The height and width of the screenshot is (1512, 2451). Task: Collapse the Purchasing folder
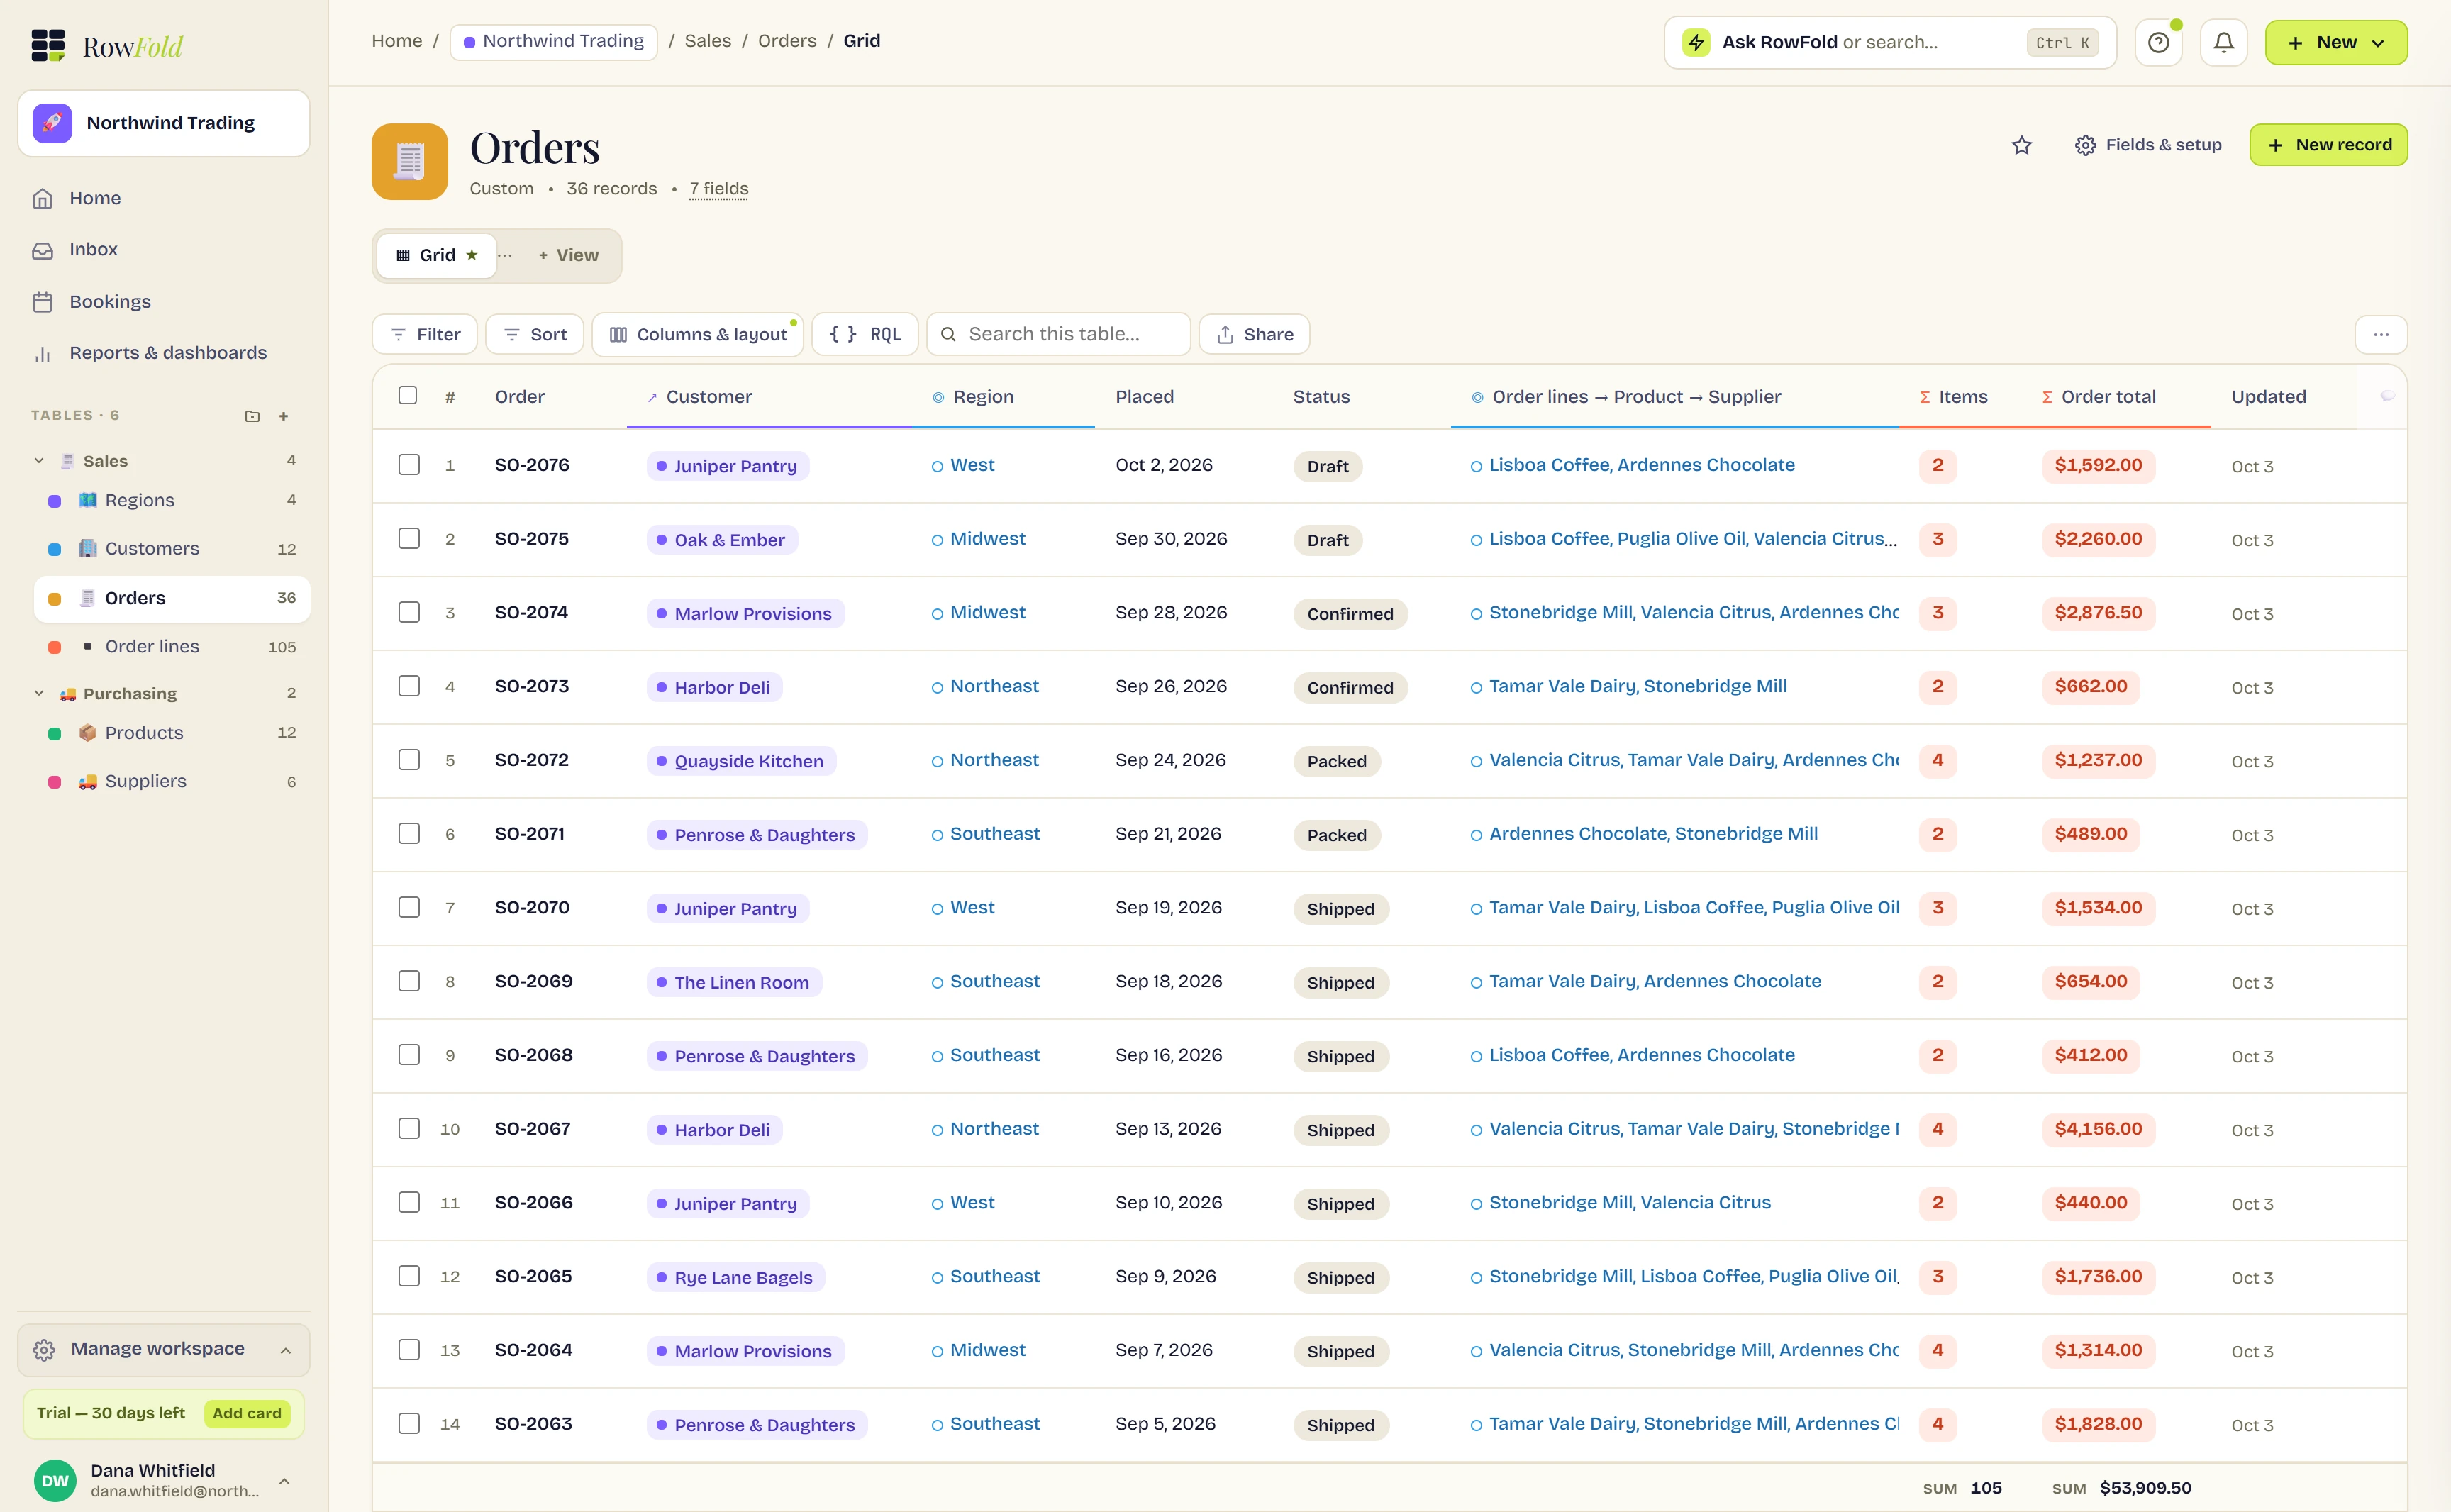click(x=39, y=693)
